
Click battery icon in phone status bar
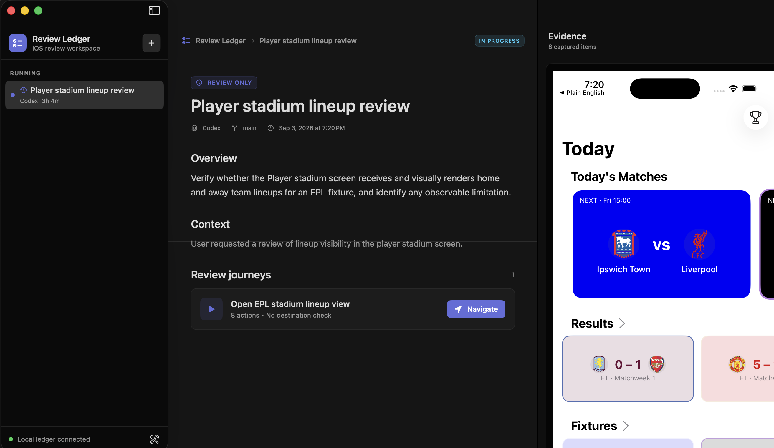pyautogui.click(x=750, y=89)
